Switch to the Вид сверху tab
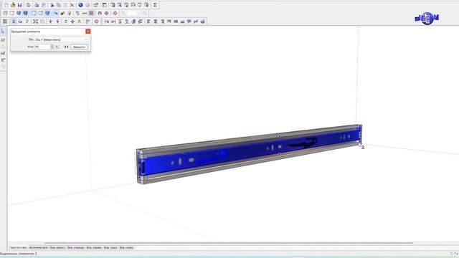 [x=57, y=247]
